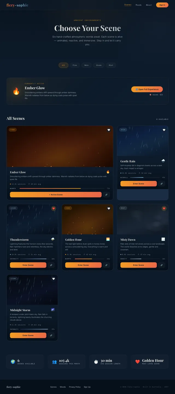Click the Golden Hour scene preview image
The height and width of the screenshot is (394, 175).
pyautogui.click(x=87, y=219)
